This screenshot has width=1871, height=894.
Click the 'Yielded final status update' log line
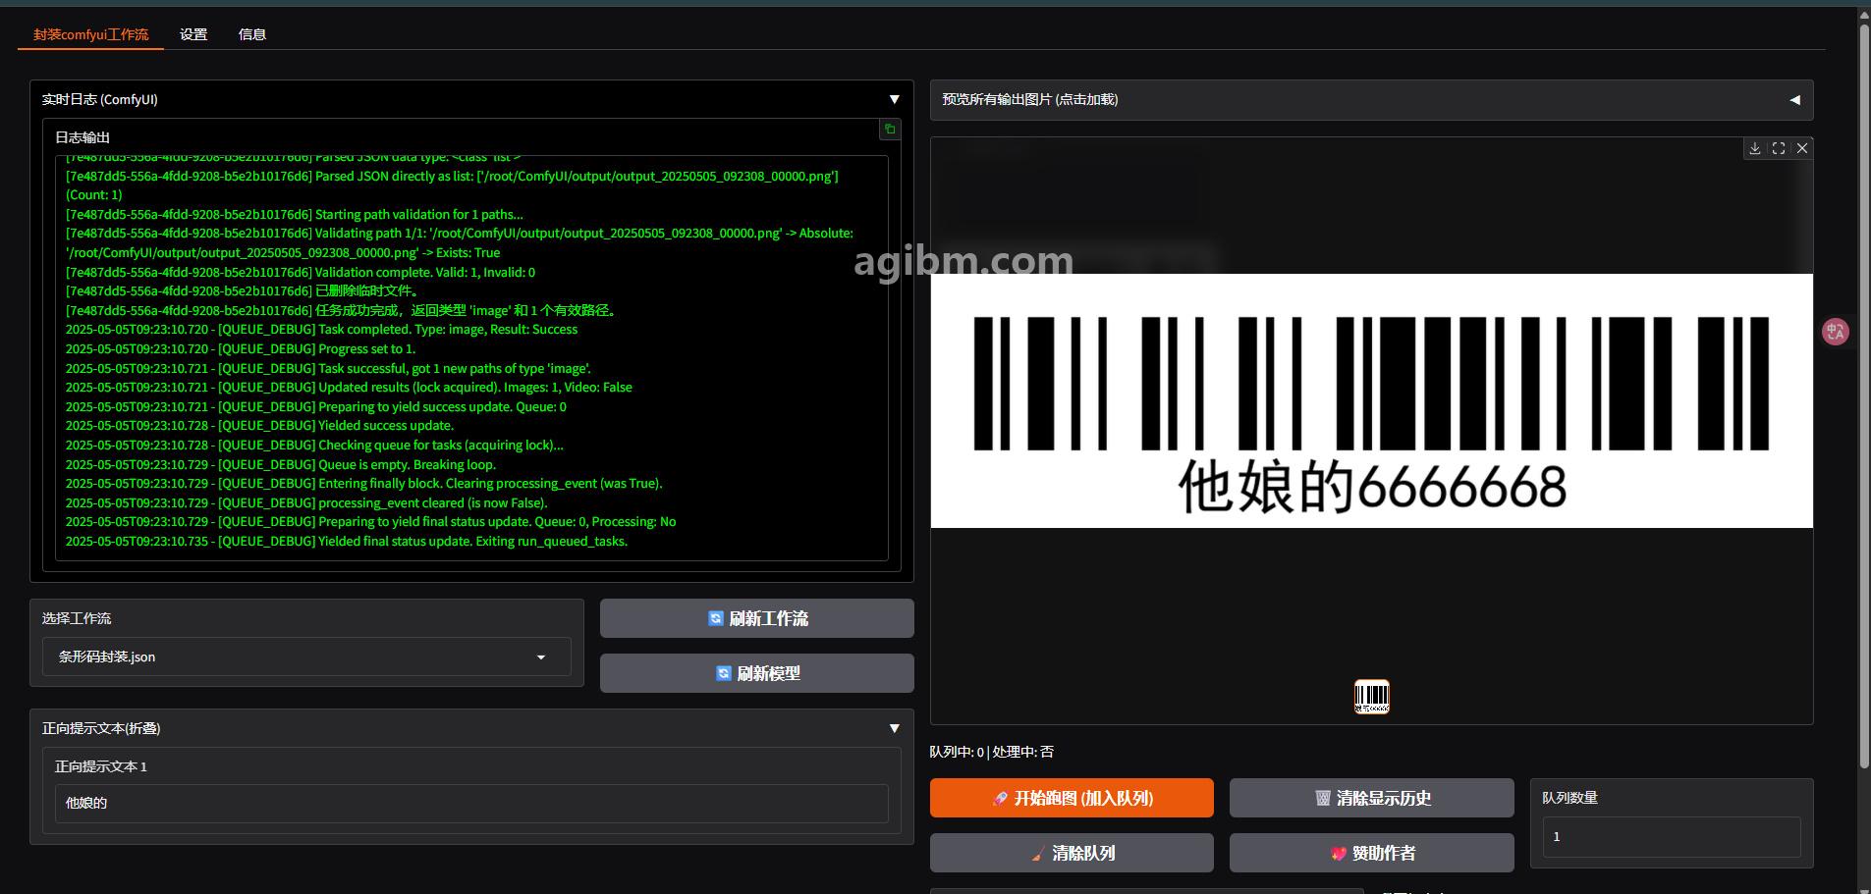(x=347, y=541)
